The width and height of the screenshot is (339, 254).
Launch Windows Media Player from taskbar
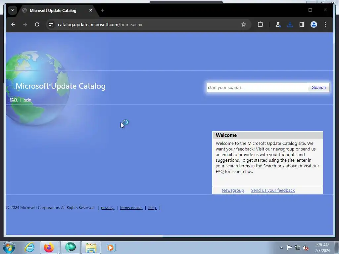(111, 247)
